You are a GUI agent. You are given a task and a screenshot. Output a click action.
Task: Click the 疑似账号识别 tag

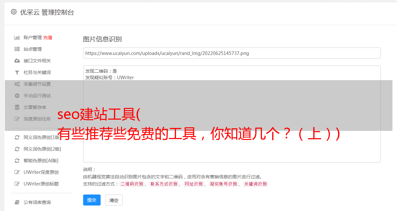223,184
